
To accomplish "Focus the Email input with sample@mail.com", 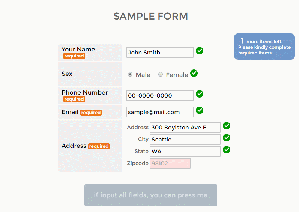I will [x=160, y=112].
